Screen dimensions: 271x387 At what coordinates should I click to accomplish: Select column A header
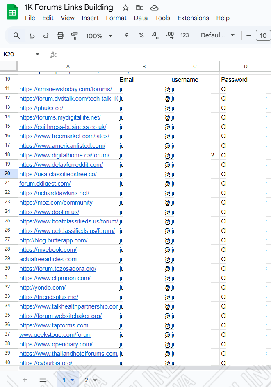(x=68, y=67)
